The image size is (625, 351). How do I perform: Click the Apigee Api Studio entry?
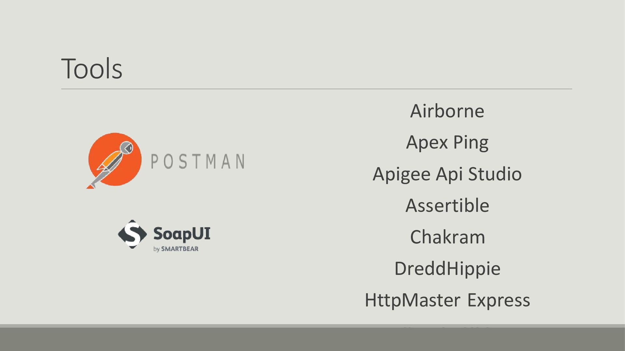(447, 174)
